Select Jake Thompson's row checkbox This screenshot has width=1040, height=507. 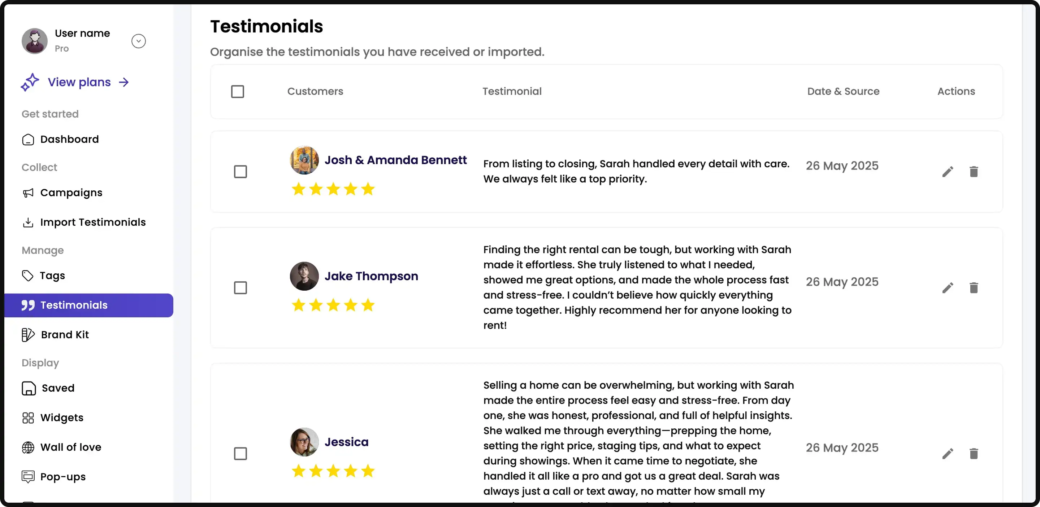point(240,288)
